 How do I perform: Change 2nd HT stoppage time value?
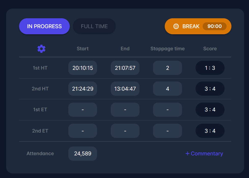point(167,89)
